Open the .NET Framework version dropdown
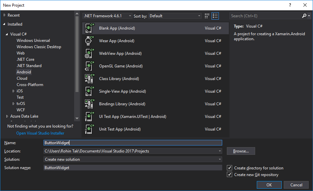313x191 pixels. tap(107, 16)
